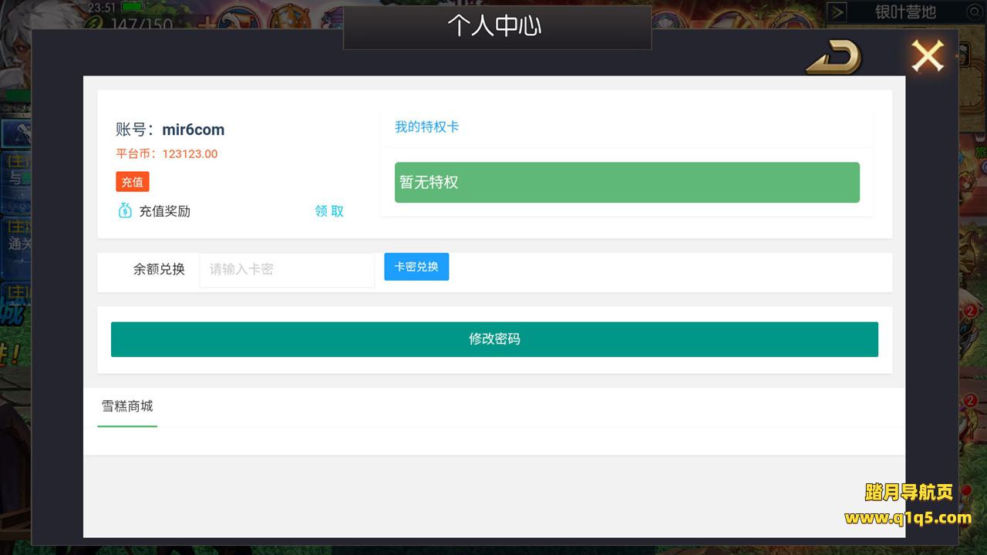987x555 pixels.
Task: Close the personal center dialog with X
Action: [x=927, y=56]
